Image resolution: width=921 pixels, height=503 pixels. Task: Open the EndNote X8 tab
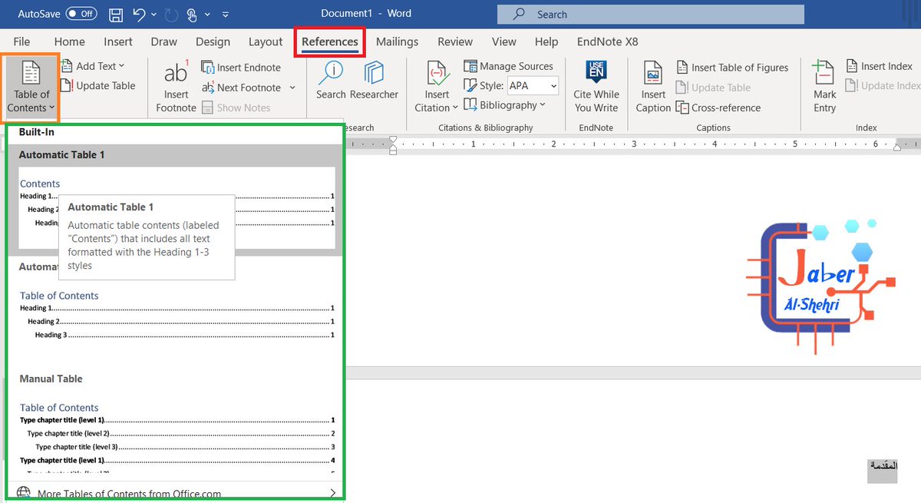tap(607, 41)
